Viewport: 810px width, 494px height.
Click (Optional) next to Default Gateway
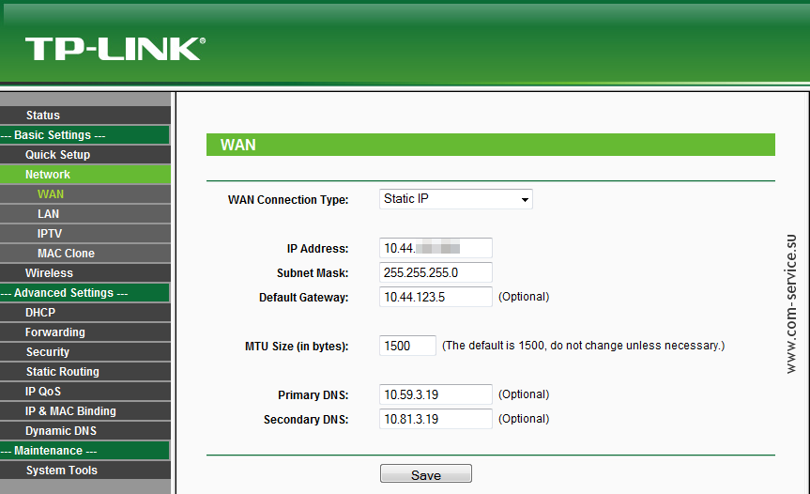click(x=524, y=297)
